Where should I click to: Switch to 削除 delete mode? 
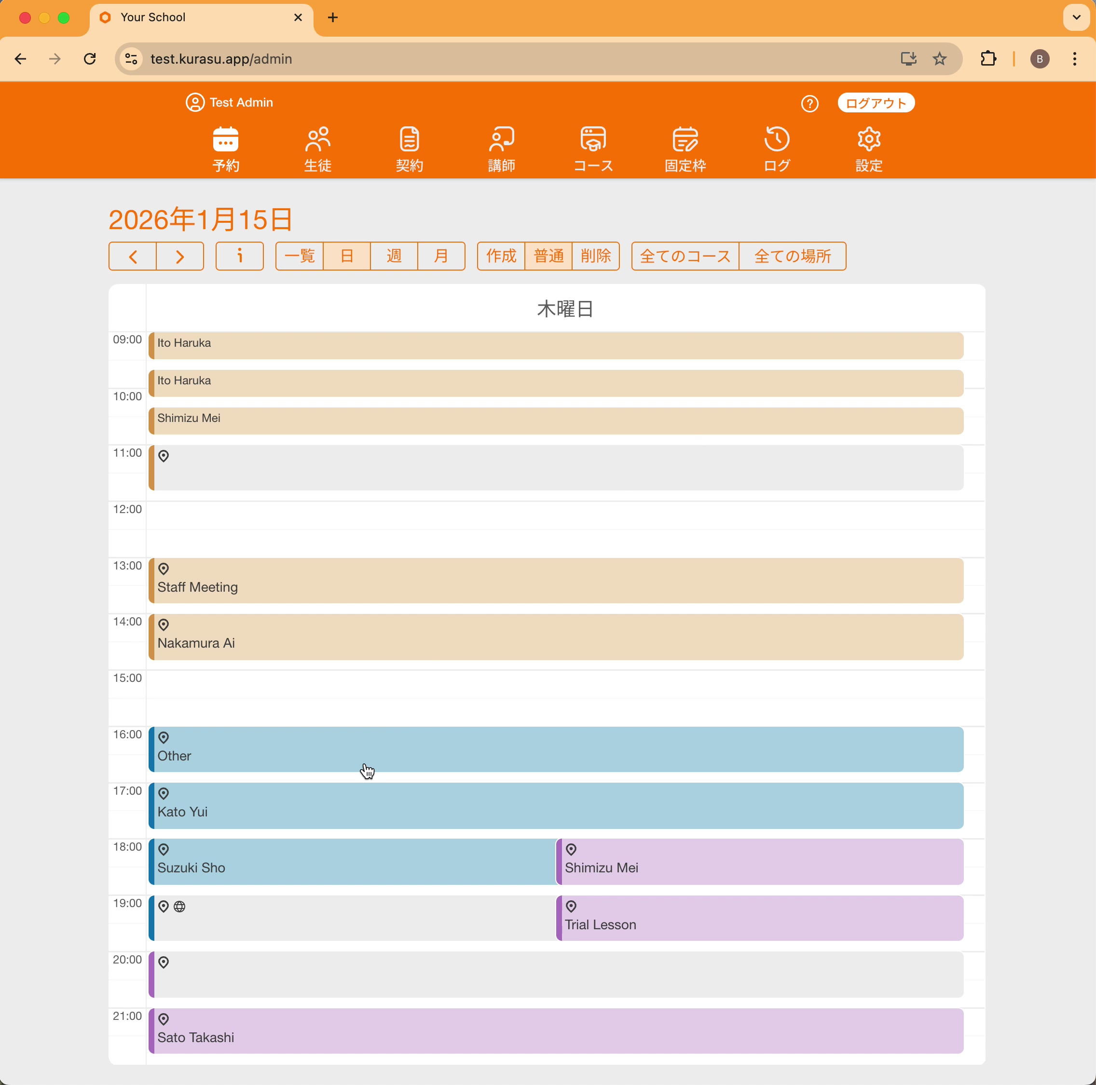[x=596, y=256]
